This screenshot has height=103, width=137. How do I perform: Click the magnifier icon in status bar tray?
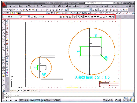tap(119, 100)
